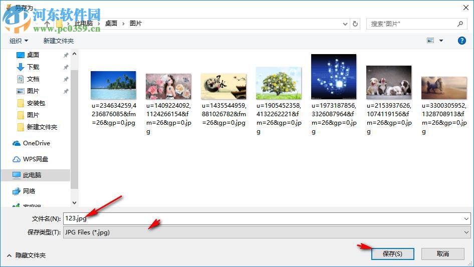Click 新建文件夹 button

tap(59, 41)
